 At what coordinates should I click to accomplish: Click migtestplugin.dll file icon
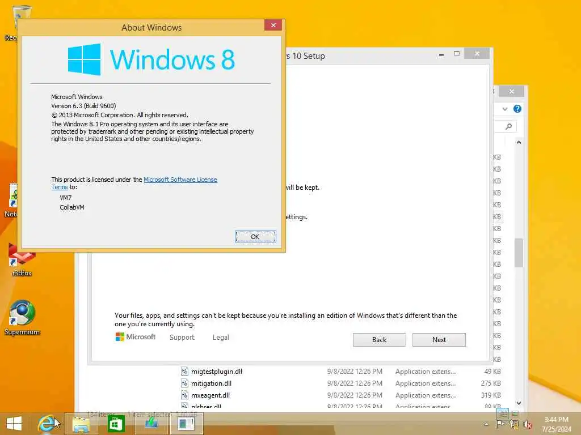click(x=184, y=371)
